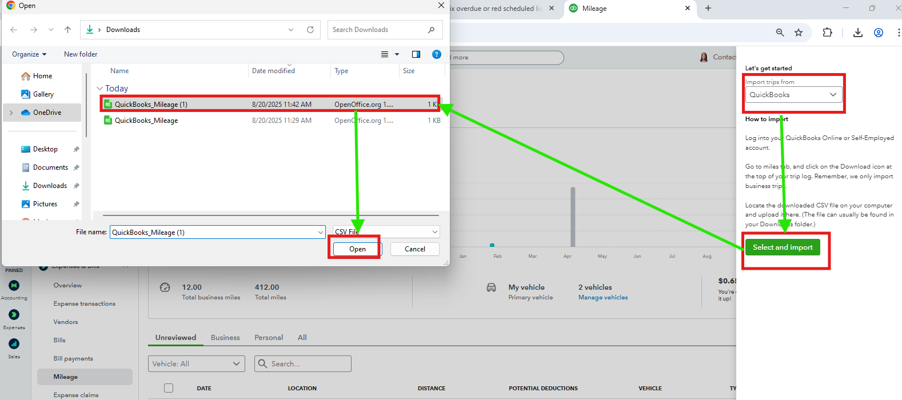Open the Import trips from dropdown
902x400 pixels.
[x=793, y=95]
